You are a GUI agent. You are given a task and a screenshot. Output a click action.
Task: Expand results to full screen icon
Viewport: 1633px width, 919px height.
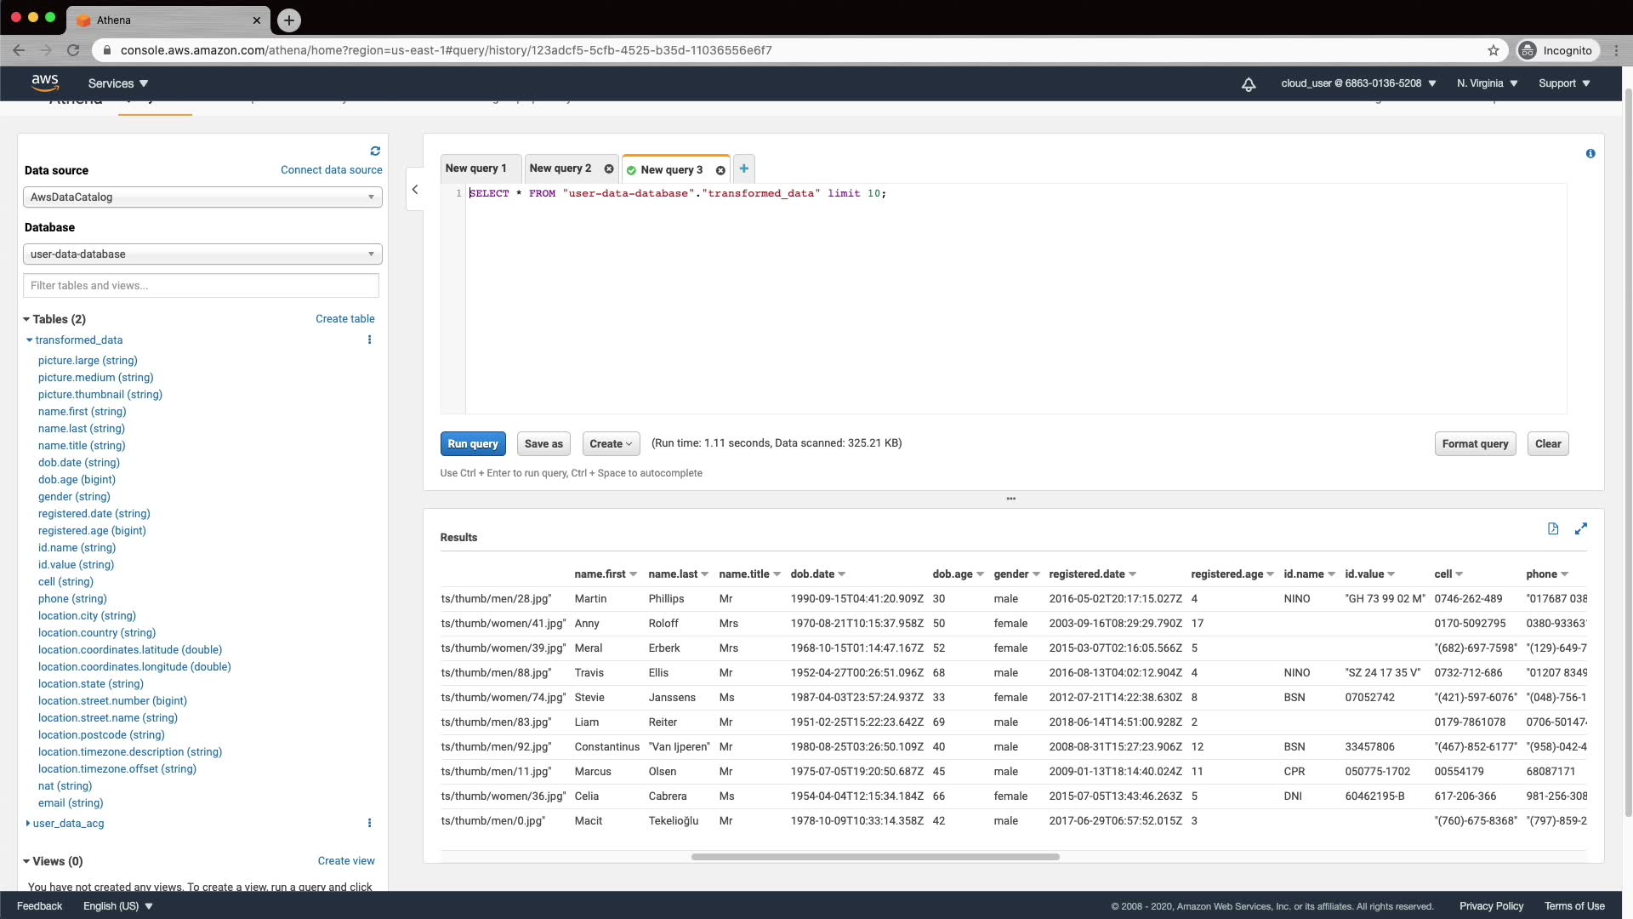tap(1580, 528)
